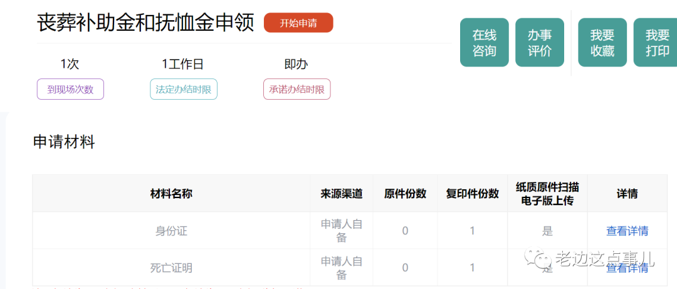Click 是 upload value in 身份证 row
The height and width of the screenshot is (289, 677).
[x=547, y=231]
